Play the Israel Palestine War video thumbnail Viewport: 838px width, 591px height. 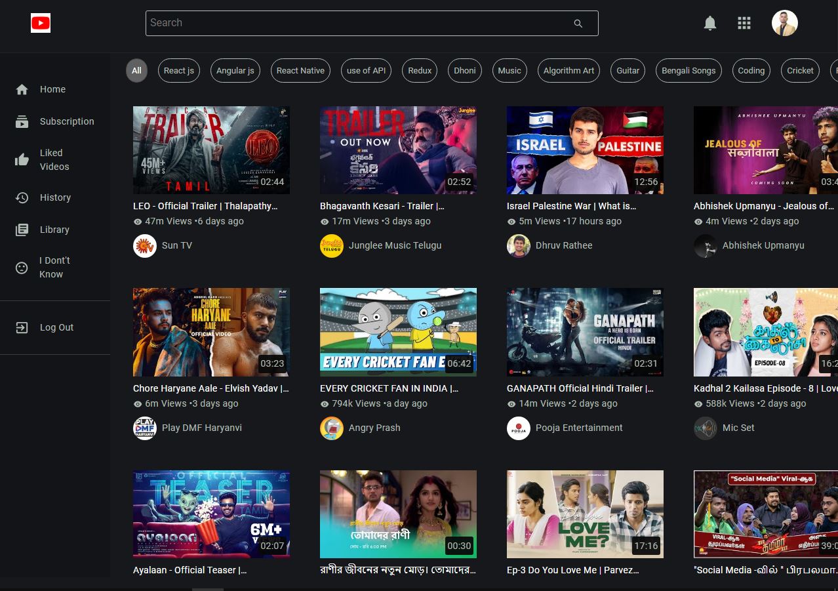coord(585,150)
